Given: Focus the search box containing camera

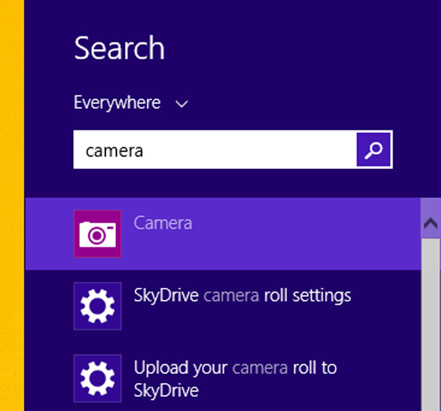Looking at the screenshot, I should (x=215, y=150).
